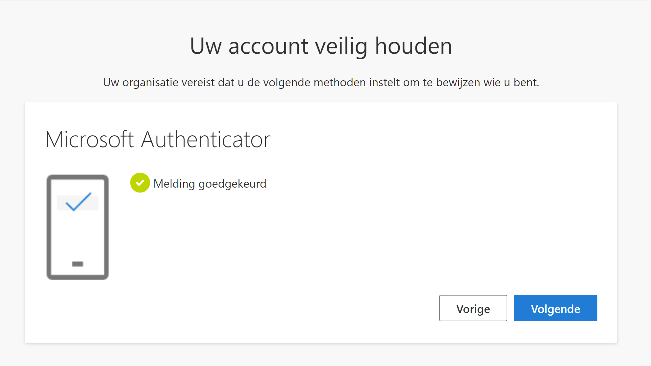Click the gray phone illustration frame
Screen dimensions: 651x366
coord(78,227)
